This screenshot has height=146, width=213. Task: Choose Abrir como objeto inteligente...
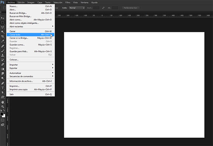pos(31,23)
